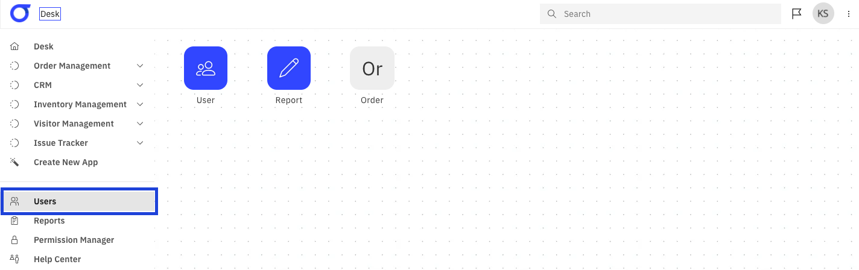Viewport: 859px width, 270px height.
Task: Open the Order shortcut tile
Action: [372, 68]
